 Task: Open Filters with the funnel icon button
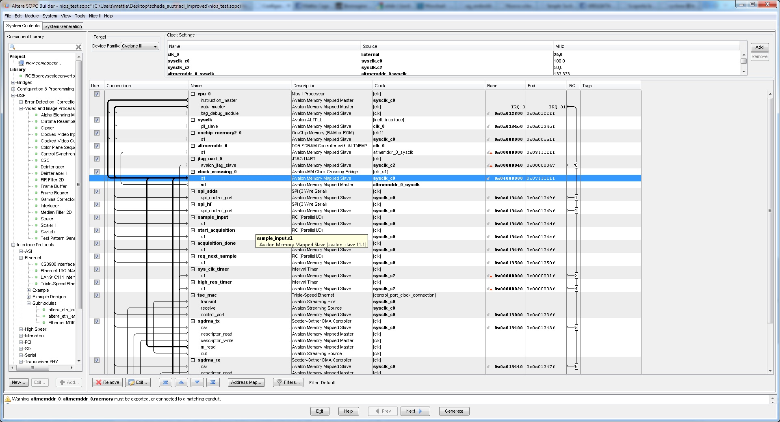pyautogui.click(x=288, y=382)
